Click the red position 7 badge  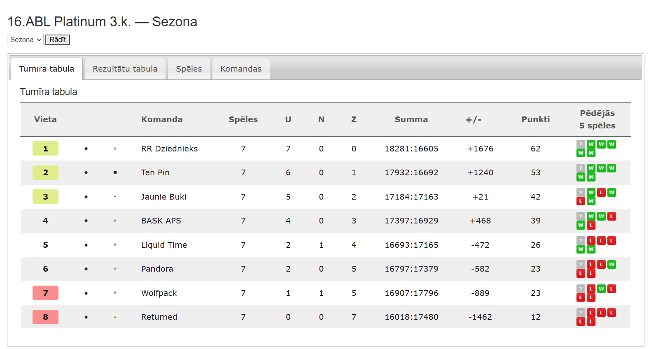[45, 293]
